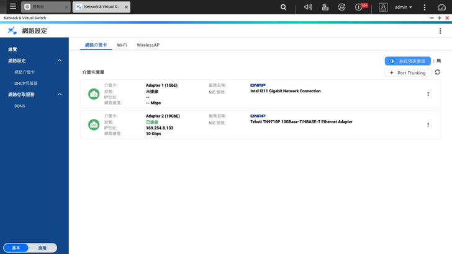The width and height of the screenshot is (452, 254).
Task: Click the refresh icon beside Port Trunking
Action: coord(437,72)
